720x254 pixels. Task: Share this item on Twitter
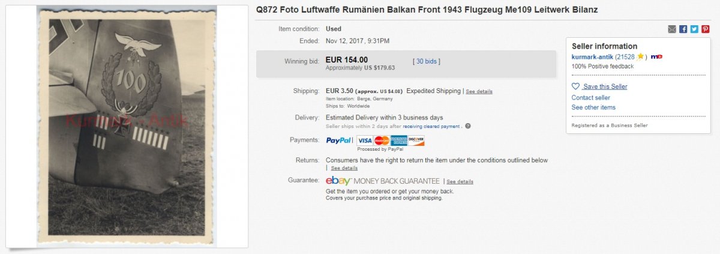694,29
